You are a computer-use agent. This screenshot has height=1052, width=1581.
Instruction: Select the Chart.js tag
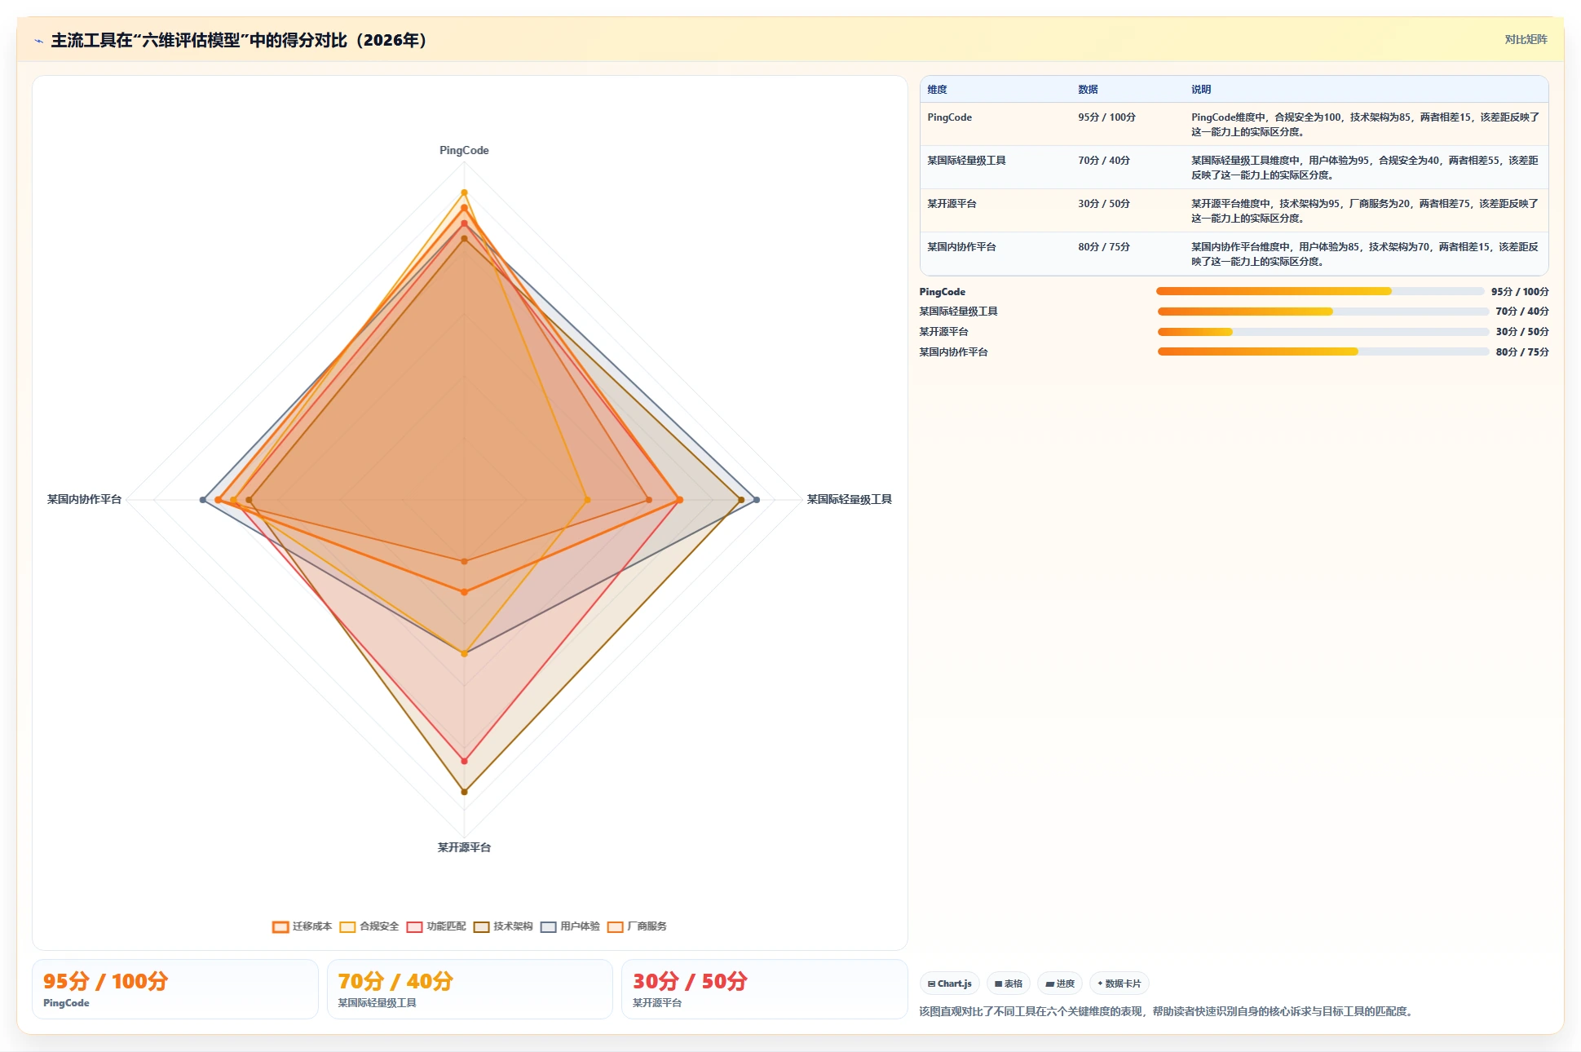pyautogui.click(x=949, y=983)
